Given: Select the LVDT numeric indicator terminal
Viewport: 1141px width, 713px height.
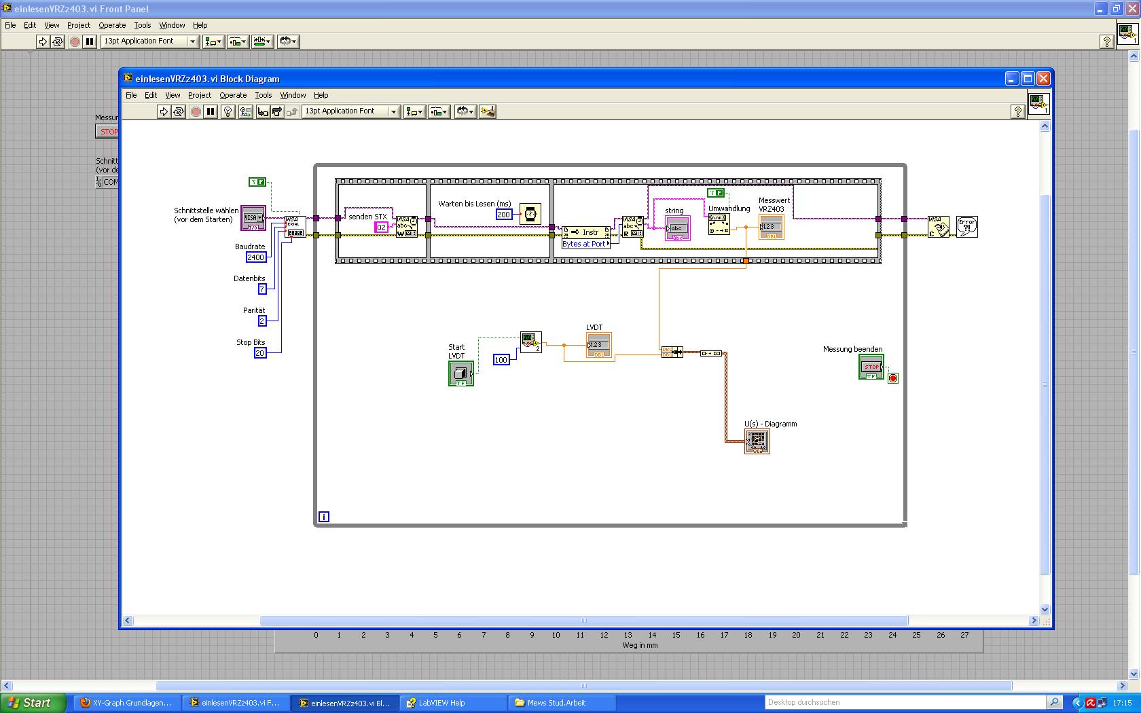Looking at the screenshot, I should click(599, 345).
